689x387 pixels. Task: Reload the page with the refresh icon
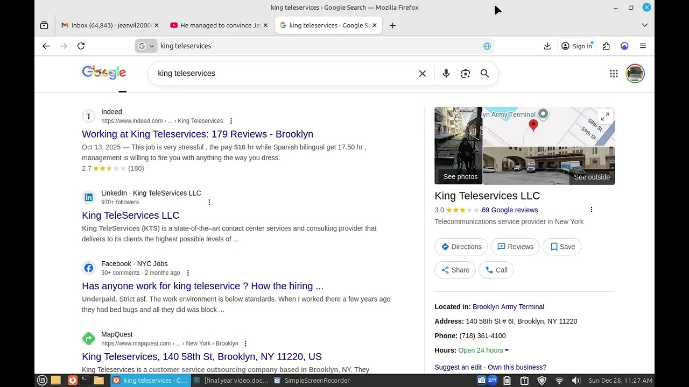[x=81, y=46]
